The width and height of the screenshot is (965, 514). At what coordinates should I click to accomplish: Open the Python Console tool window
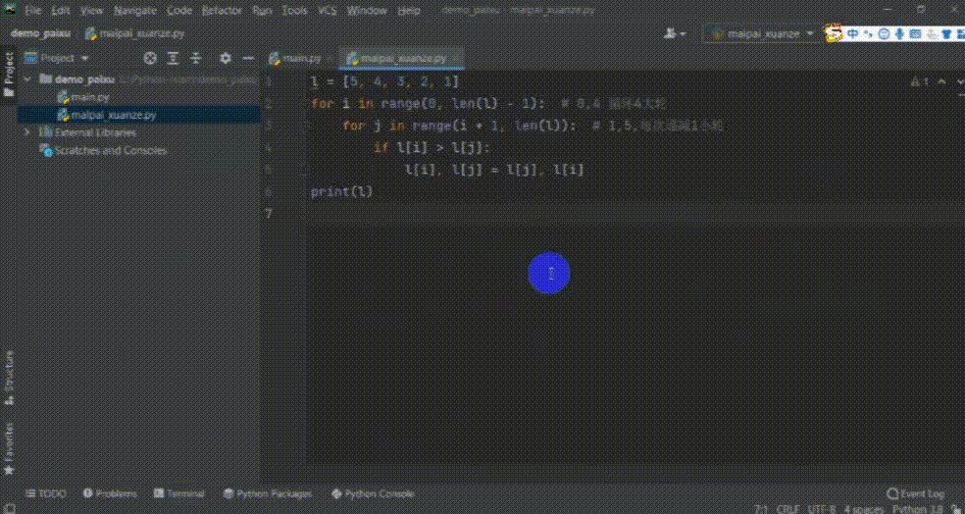tap(373, 493)
